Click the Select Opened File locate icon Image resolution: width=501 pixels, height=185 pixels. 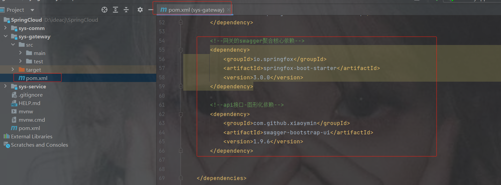pos(104,10)
